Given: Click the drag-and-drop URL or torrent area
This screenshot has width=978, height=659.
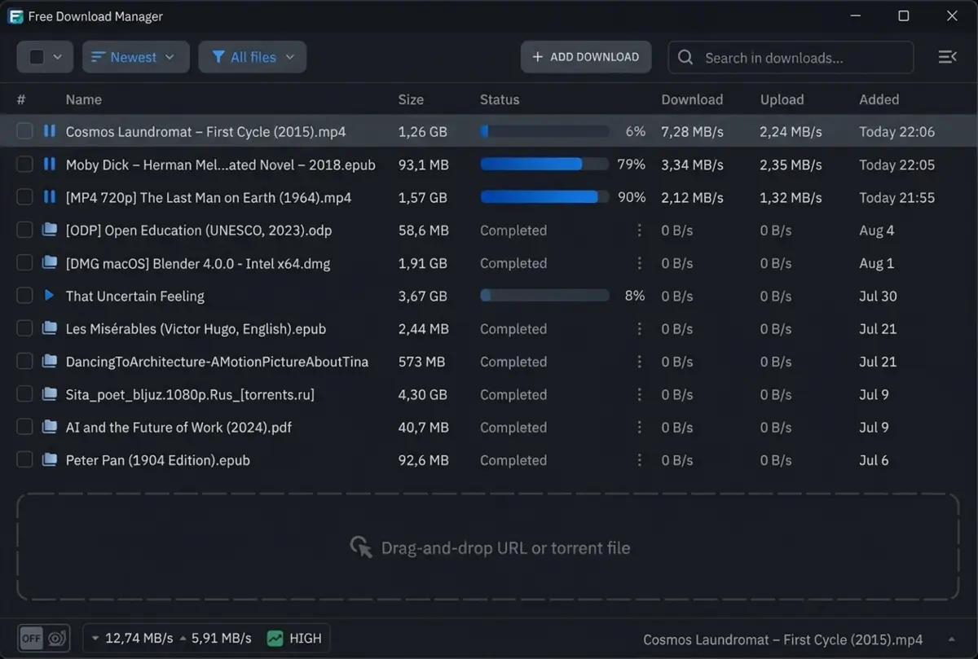Looking at the screenshot, I should 488,547.
